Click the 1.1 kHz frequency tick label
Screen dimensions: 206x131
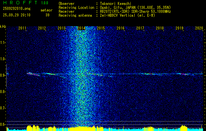click(3, 43)
